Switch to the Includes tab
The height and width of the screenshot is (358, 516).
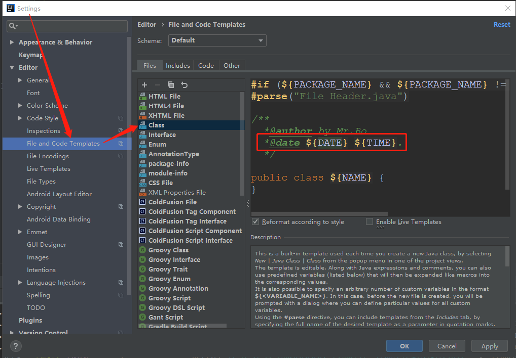(x=178, y=65)
